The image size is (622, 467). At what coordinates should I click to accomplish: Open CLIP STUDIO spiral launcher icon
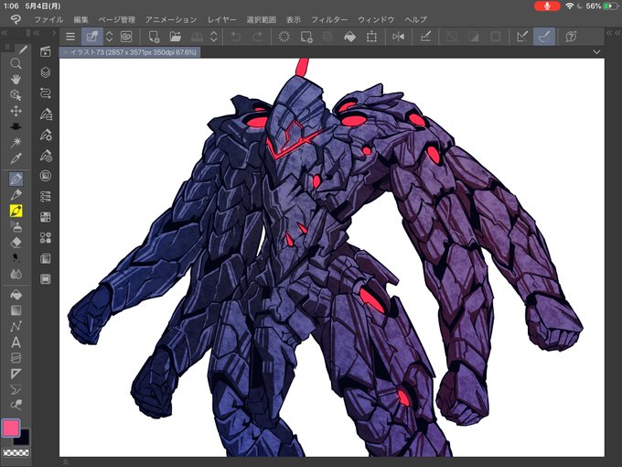click(x=126, y=37)
